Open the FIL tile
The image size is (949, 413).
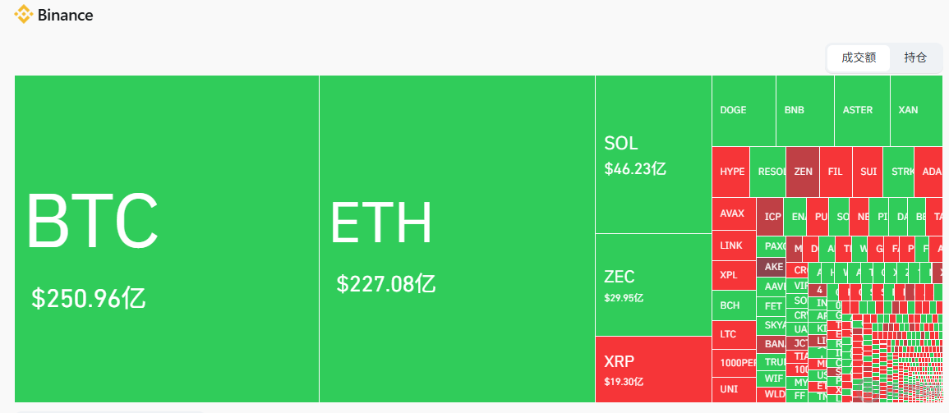point(836,172)
